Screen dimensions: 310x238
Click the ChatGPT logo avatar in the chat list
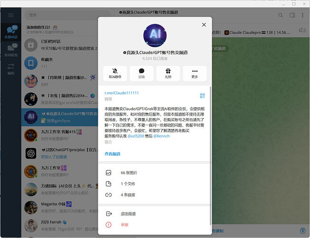[x=31, y=153]
